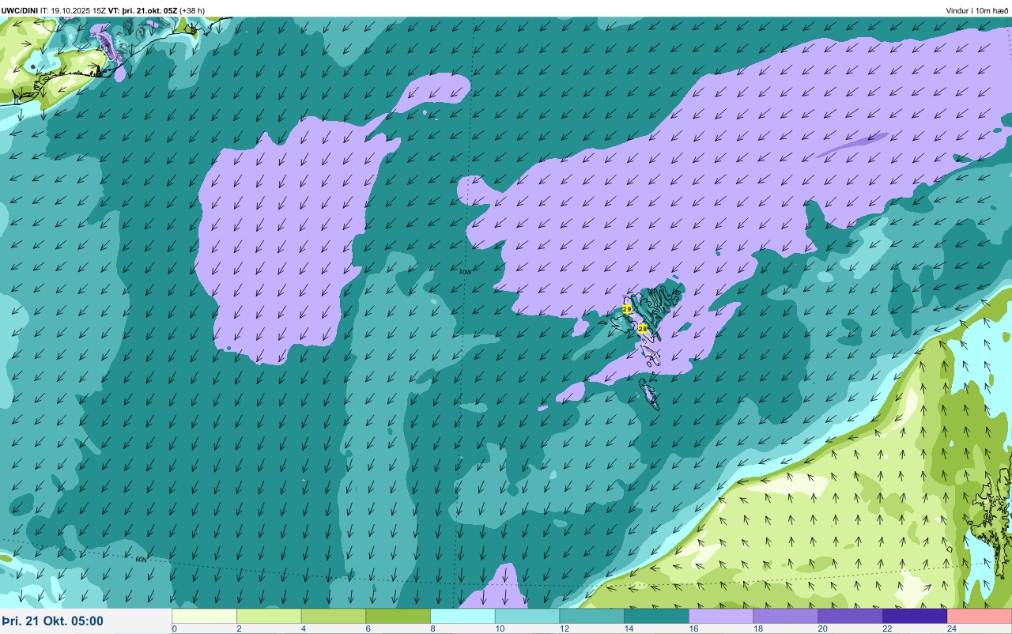The image size is (1012, 634).
Task: Click the legend scale value 8
Action: [432, 628]
